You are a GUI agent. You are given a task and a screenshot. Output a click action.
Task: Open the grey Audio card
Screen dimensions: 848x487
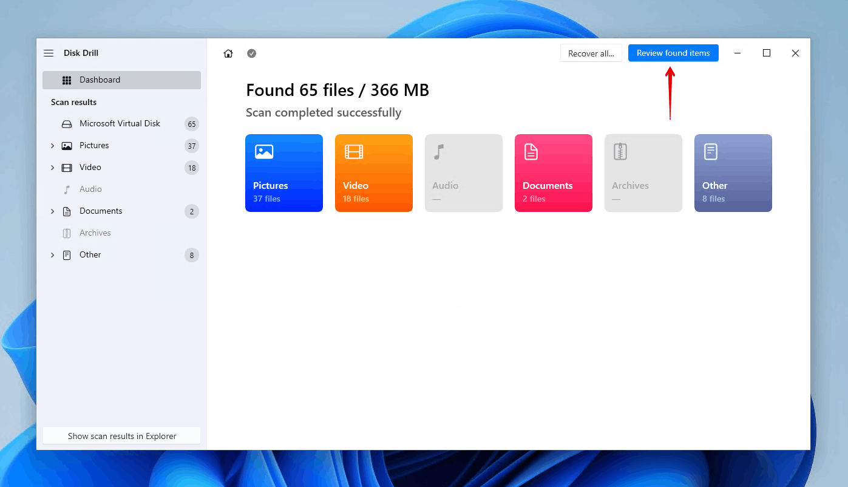pyautogui.click(x=464, y=173)
